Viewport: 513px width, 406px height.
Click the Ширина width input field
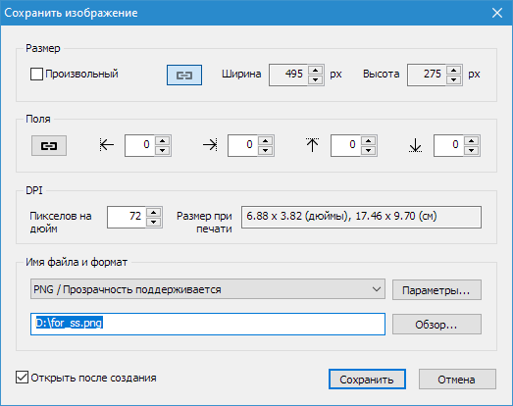coord(288,75)
